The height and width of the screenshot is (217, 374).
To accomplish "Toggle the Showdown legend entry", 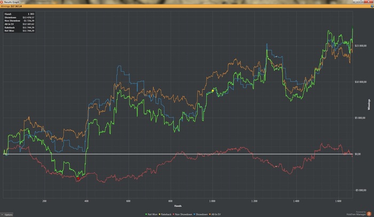I will pos(200,214).
